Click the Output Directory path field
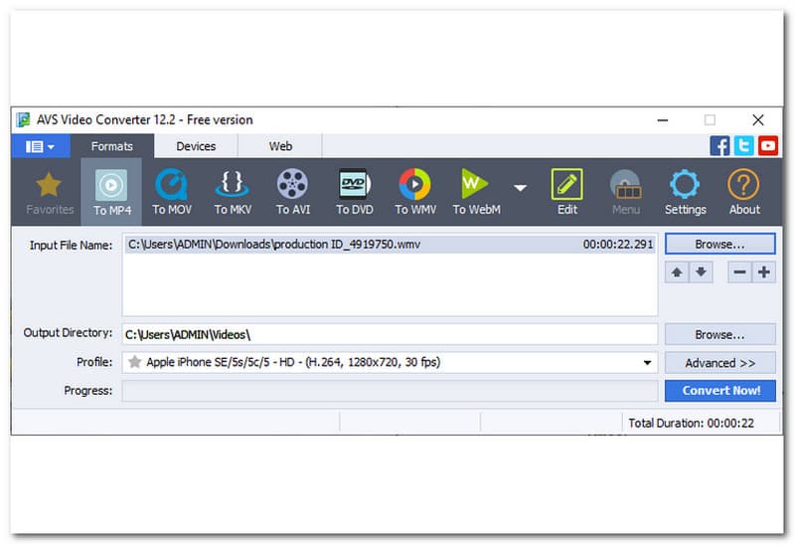This screenshot has height=545, width=795. point(390,334)
